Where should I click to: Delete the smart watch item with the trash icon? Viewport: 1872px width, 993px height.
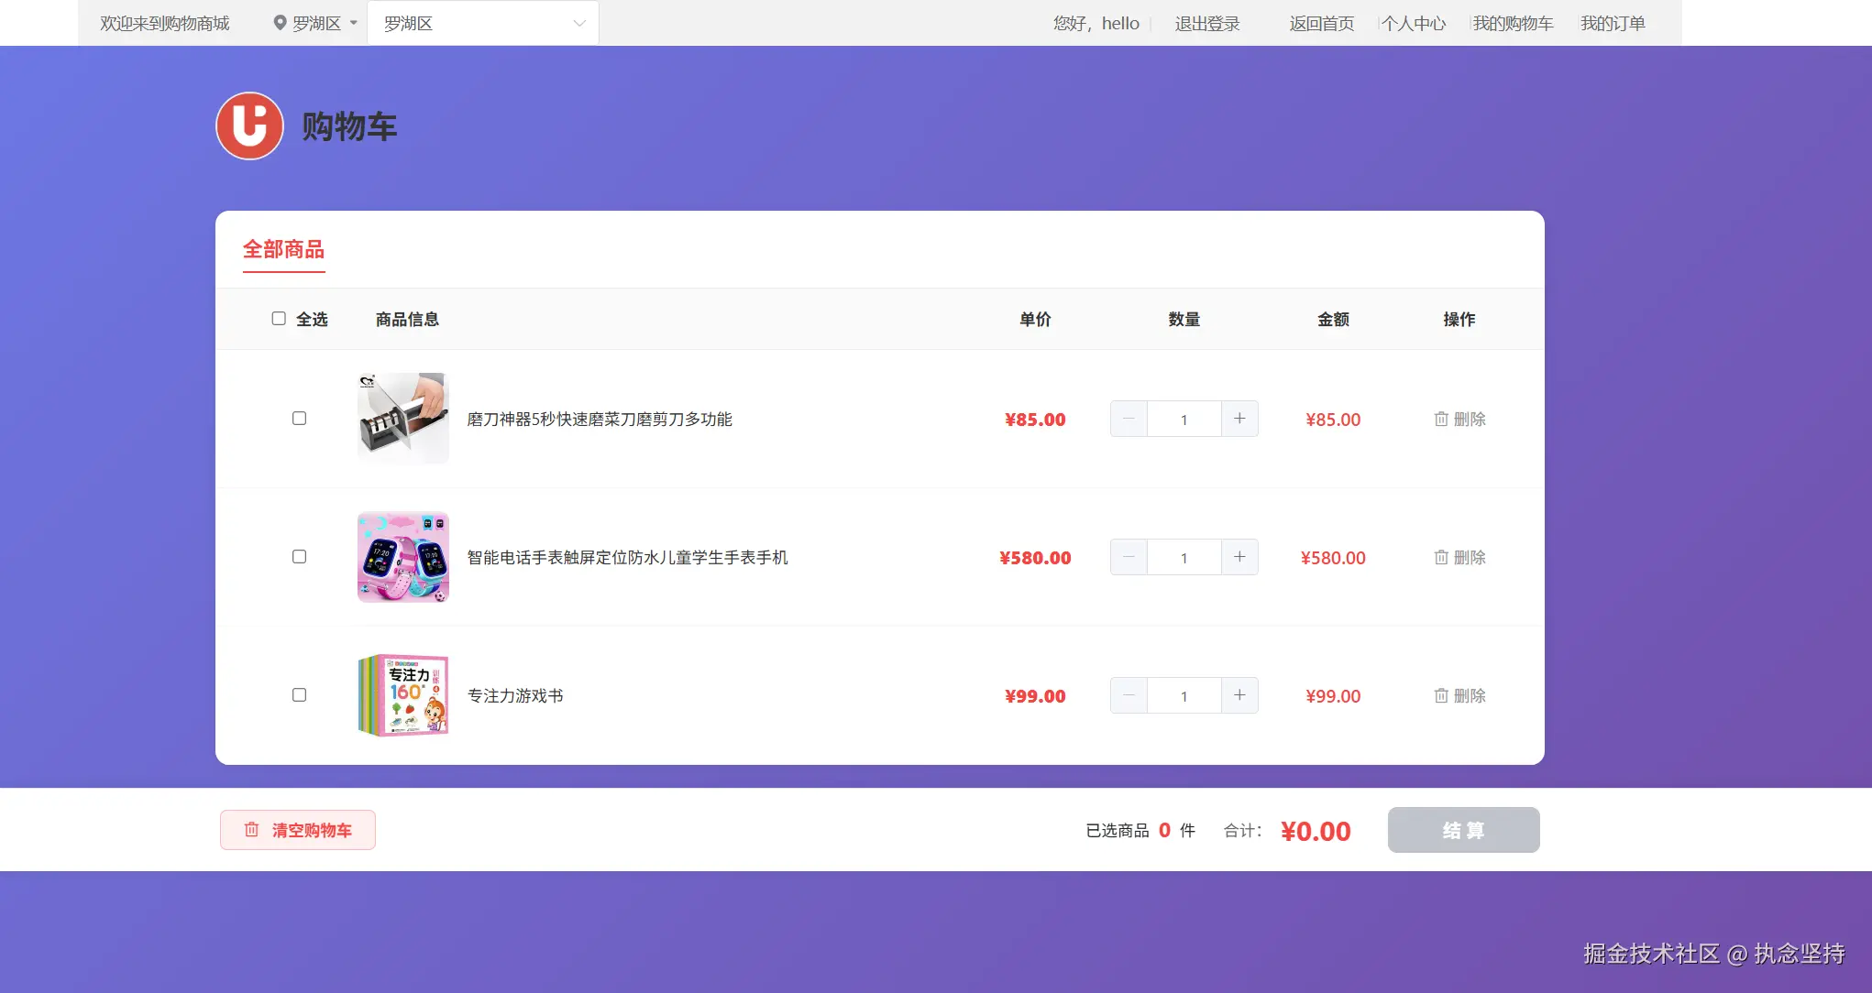tap(1441, 557)
